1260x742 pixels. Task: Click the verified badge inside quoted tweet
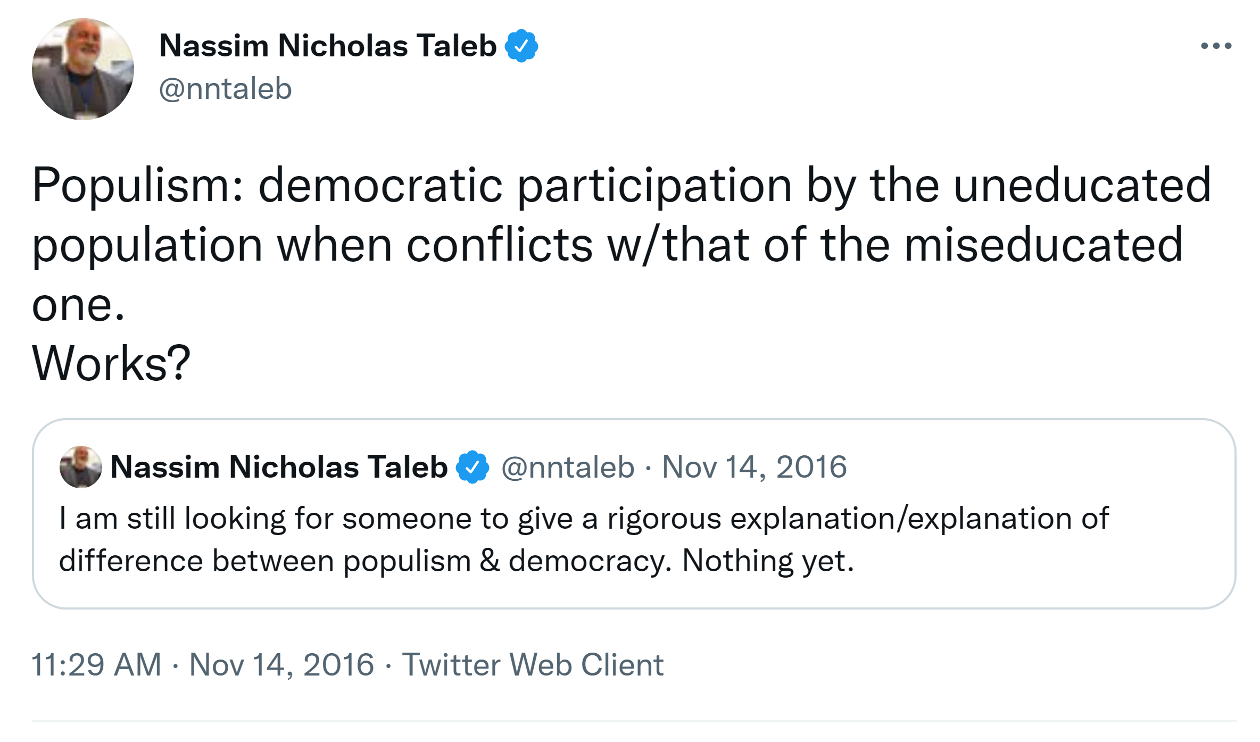point(472,467)
